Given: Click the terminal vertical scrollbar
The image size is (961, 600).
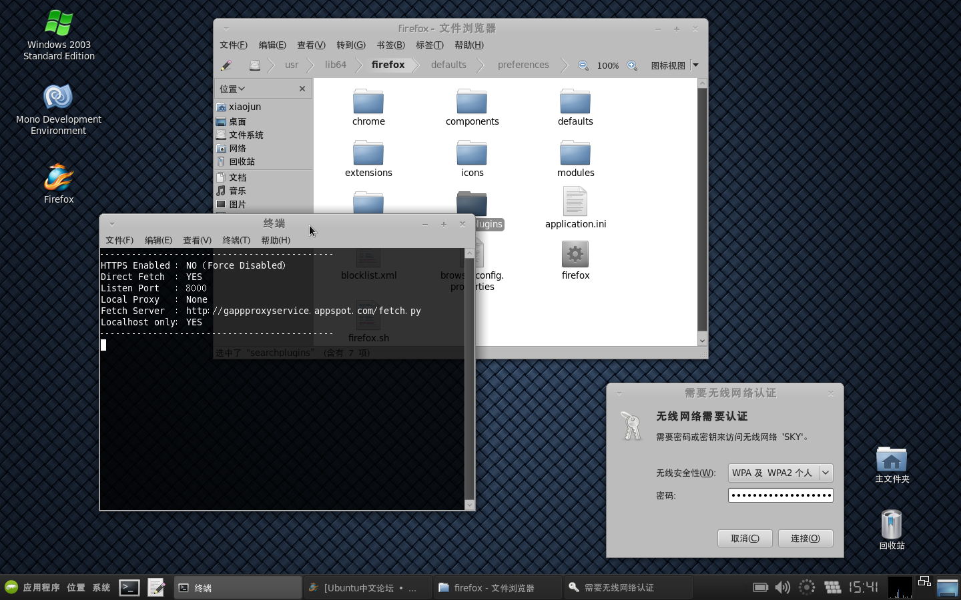Looking at the screenshot, I should coord(469,379).
